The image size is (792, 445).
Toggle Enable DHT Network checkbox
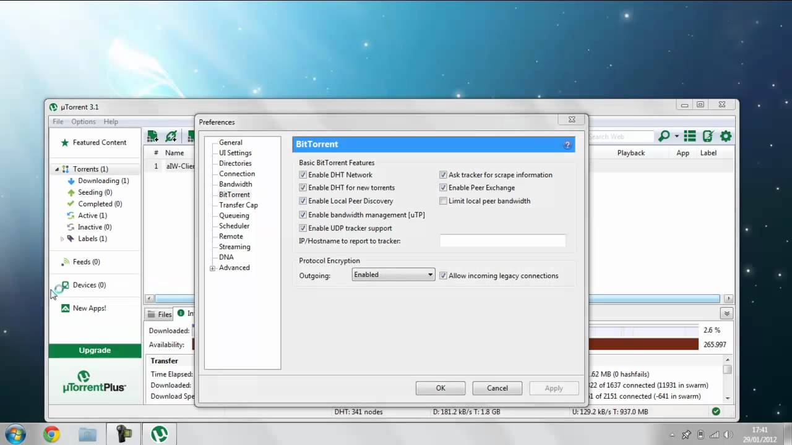tap(303, 175)
